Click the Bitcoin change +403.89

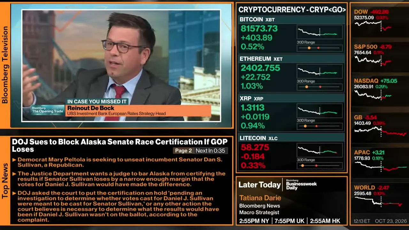click(x=256, y=38)
